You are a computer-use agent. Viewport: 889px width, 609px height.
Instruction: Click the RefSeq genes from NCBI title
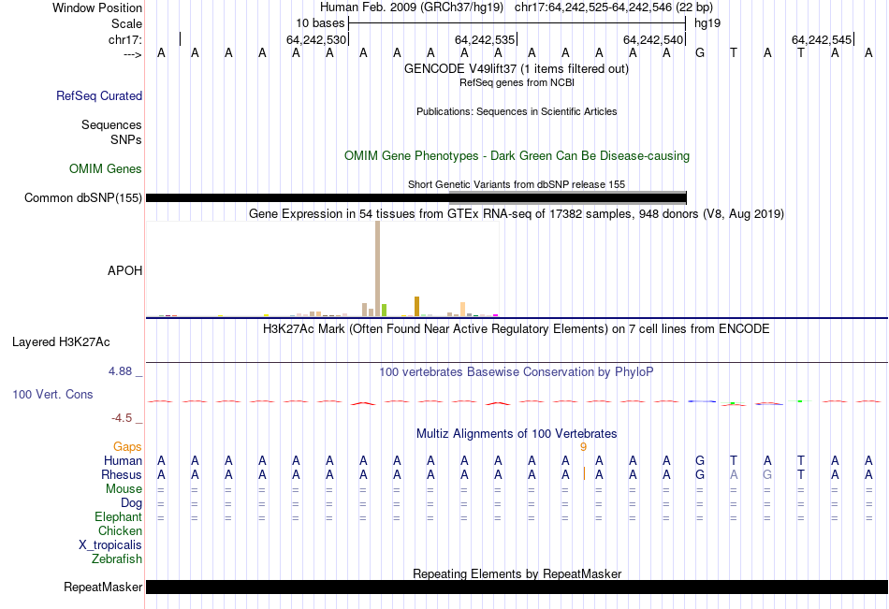517,82
